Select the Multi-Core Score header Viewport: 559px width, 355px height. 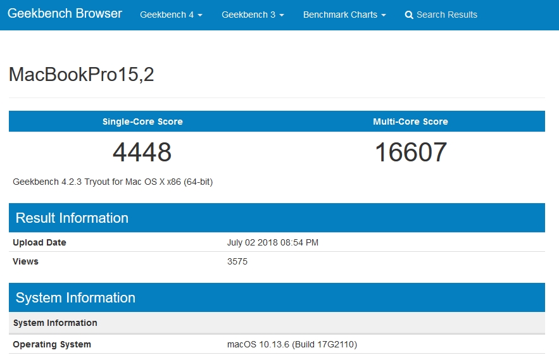(x=410, y=121)
